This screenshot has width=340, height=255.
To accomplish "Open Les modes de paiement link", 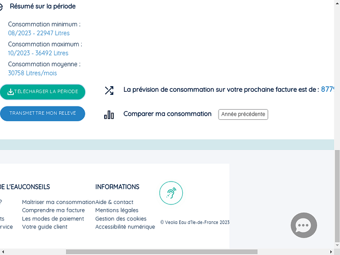I will (53, 219).
